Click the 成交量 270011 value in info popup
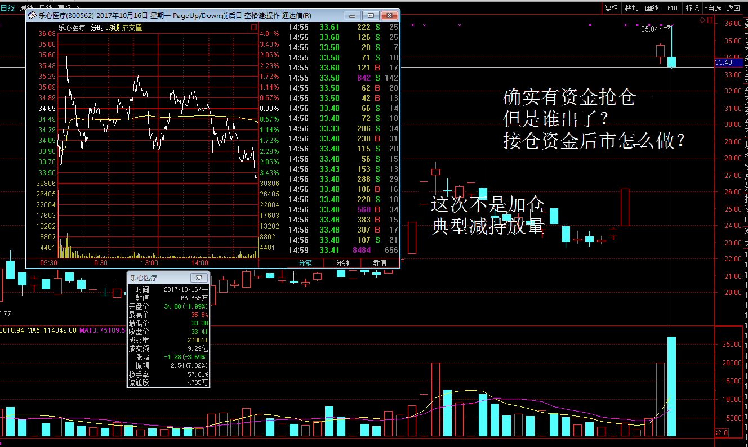The height and width of the screenshot is (447, 748). pyautogui.click(x=198, y=340)
